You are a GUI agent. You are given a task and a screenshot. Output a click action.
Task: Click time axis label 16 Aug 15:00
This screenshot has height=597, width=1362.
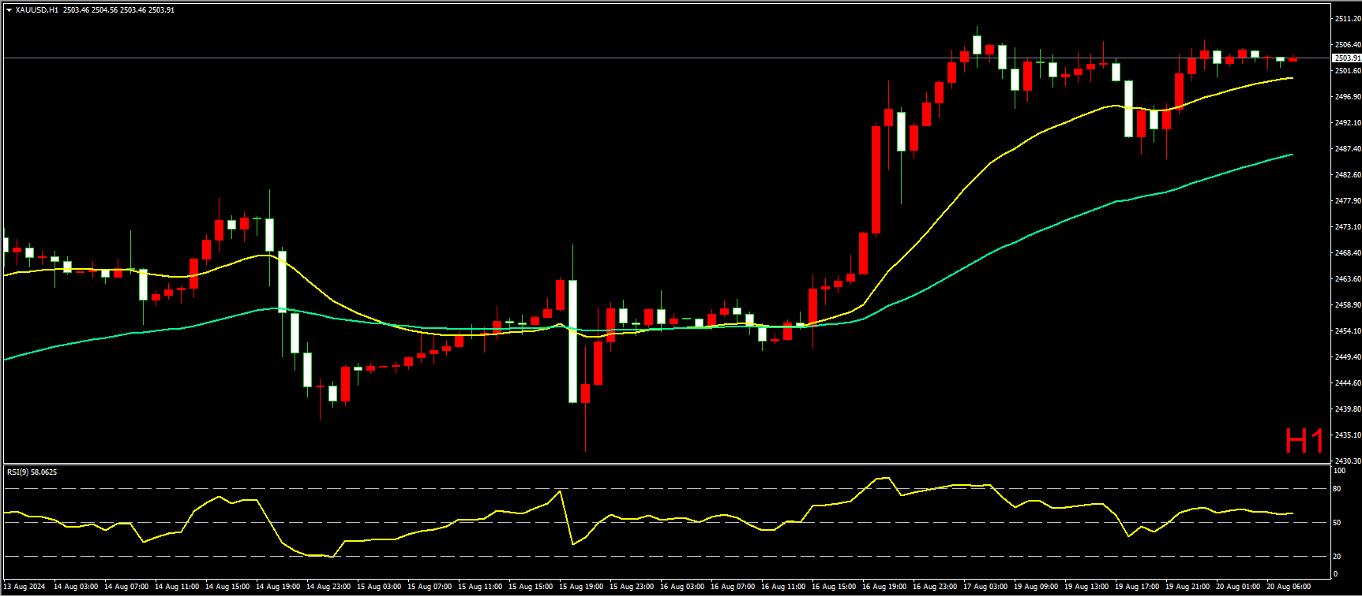834,587
